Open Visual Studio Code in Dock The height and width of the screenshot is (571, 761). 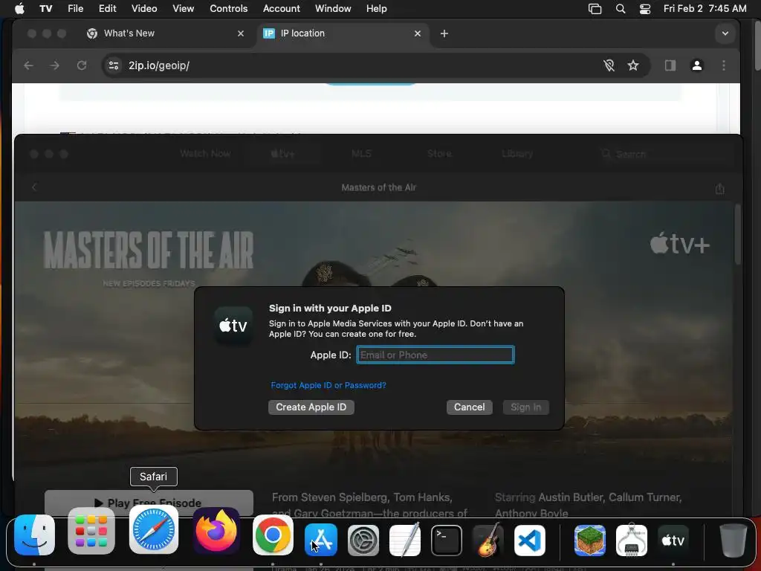(x=529, y=541)
